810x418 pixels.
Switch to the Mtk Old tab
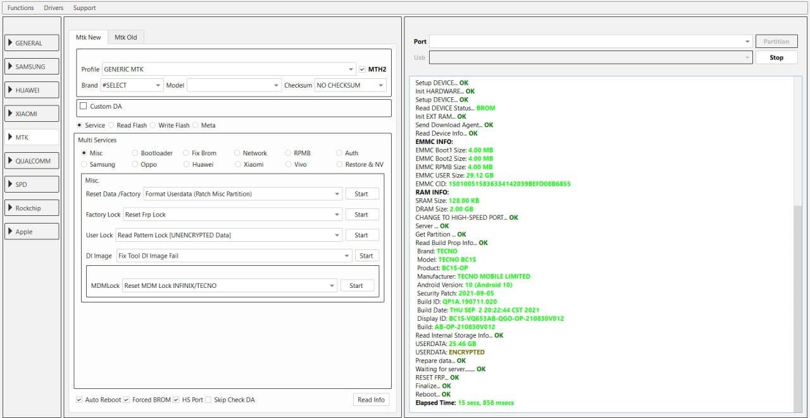[125, 37]
